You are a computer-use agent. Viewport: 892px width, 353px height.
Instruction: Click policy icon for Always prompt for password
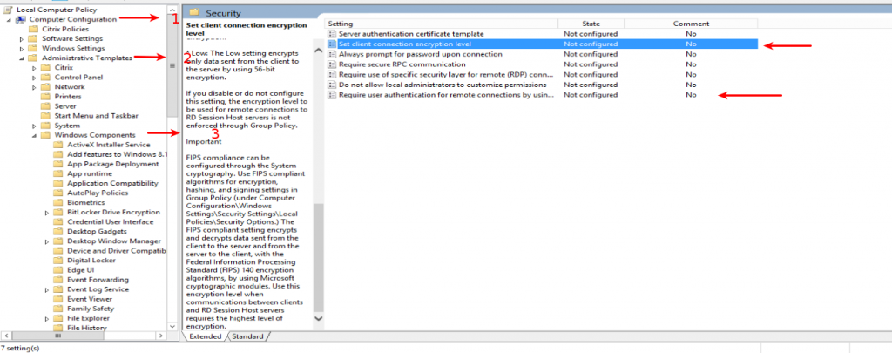point(332,55)
